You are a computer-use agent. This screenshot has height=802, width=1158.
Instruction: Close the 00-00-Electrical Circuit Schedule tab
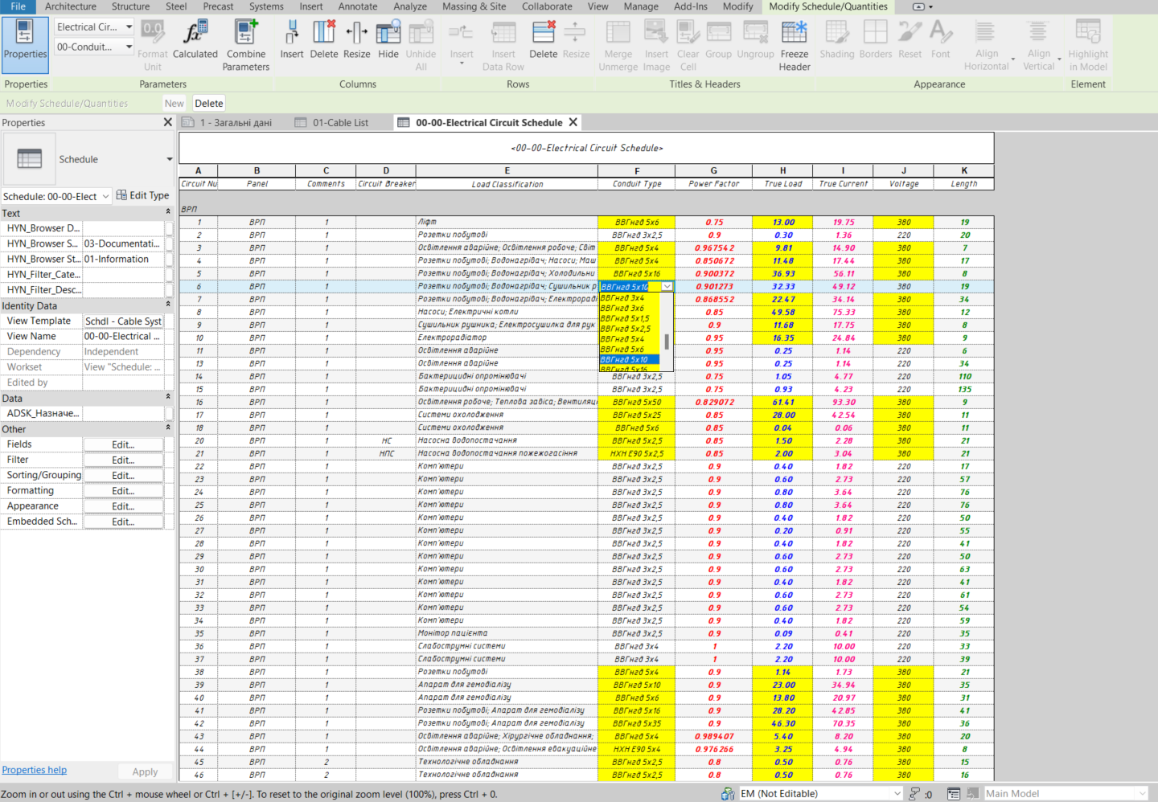coord(573,122)
